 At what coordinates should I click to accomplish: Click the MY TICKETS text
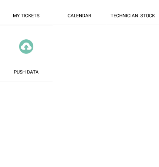point(26,15)
